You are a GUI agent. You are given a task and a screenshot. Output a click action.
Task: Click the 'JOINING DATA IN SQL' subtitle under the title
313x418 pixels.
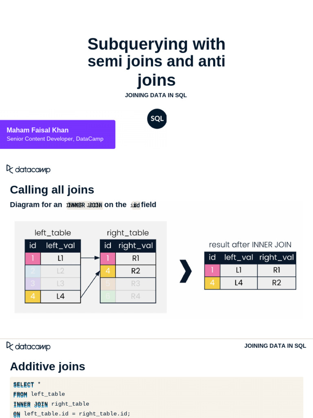point(156,95)
